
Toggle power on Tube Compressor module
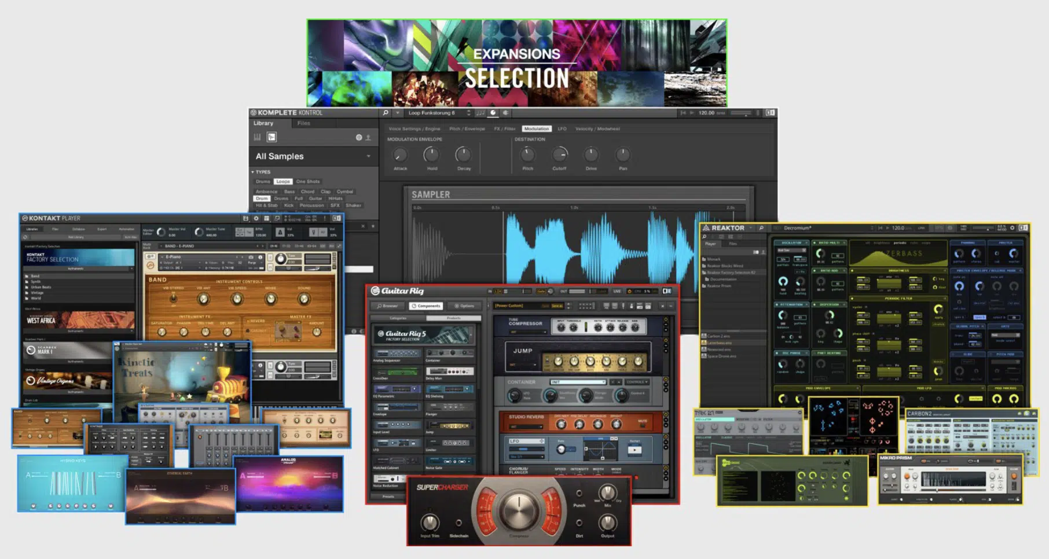point(665,320)
